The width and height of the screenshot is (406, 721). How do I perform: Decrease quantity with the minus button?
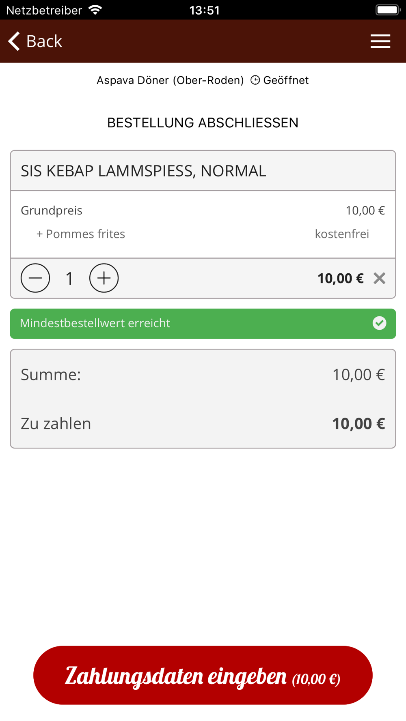click(35, 278)
